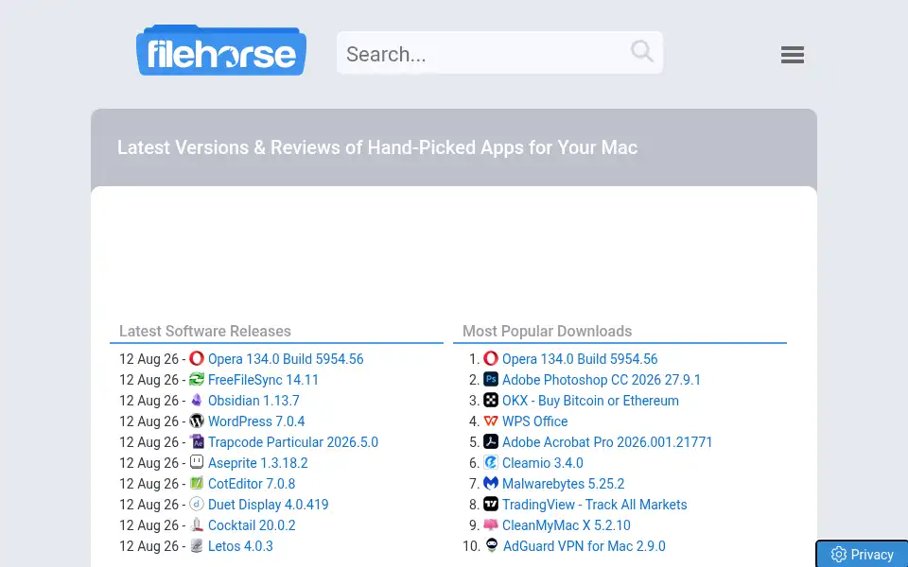Click the FileHorse logo
This screenshot has height=567, width=908.
tap(221, 50)
